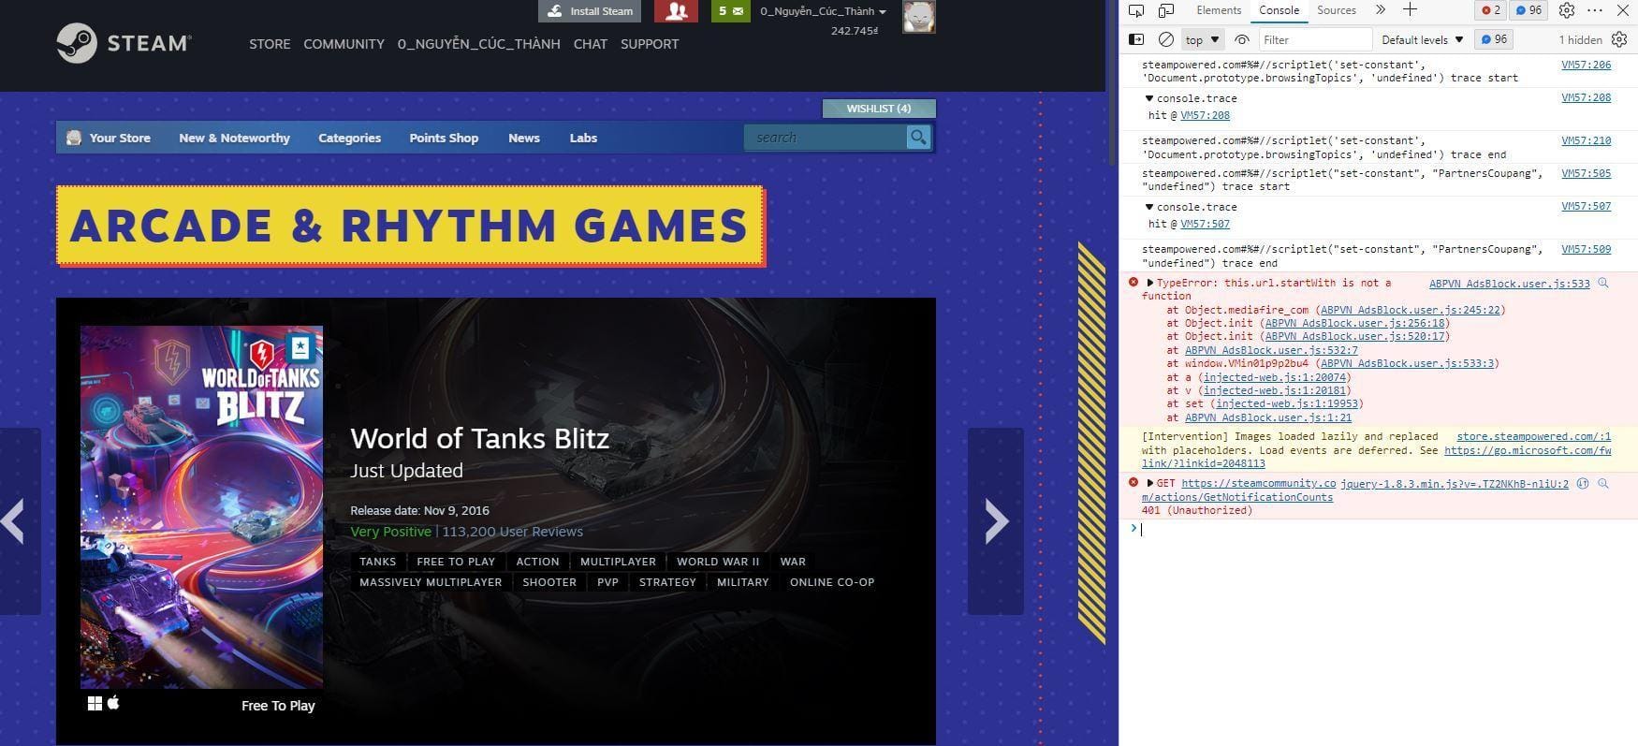
Task: Click the WORLD WAR II tag
Action: pyautogui.click(x=718, y=562)
